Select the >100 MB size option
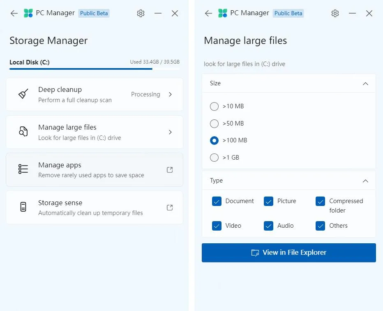The height and width of the screenshot is (311, 383). [x=214, y=140]
